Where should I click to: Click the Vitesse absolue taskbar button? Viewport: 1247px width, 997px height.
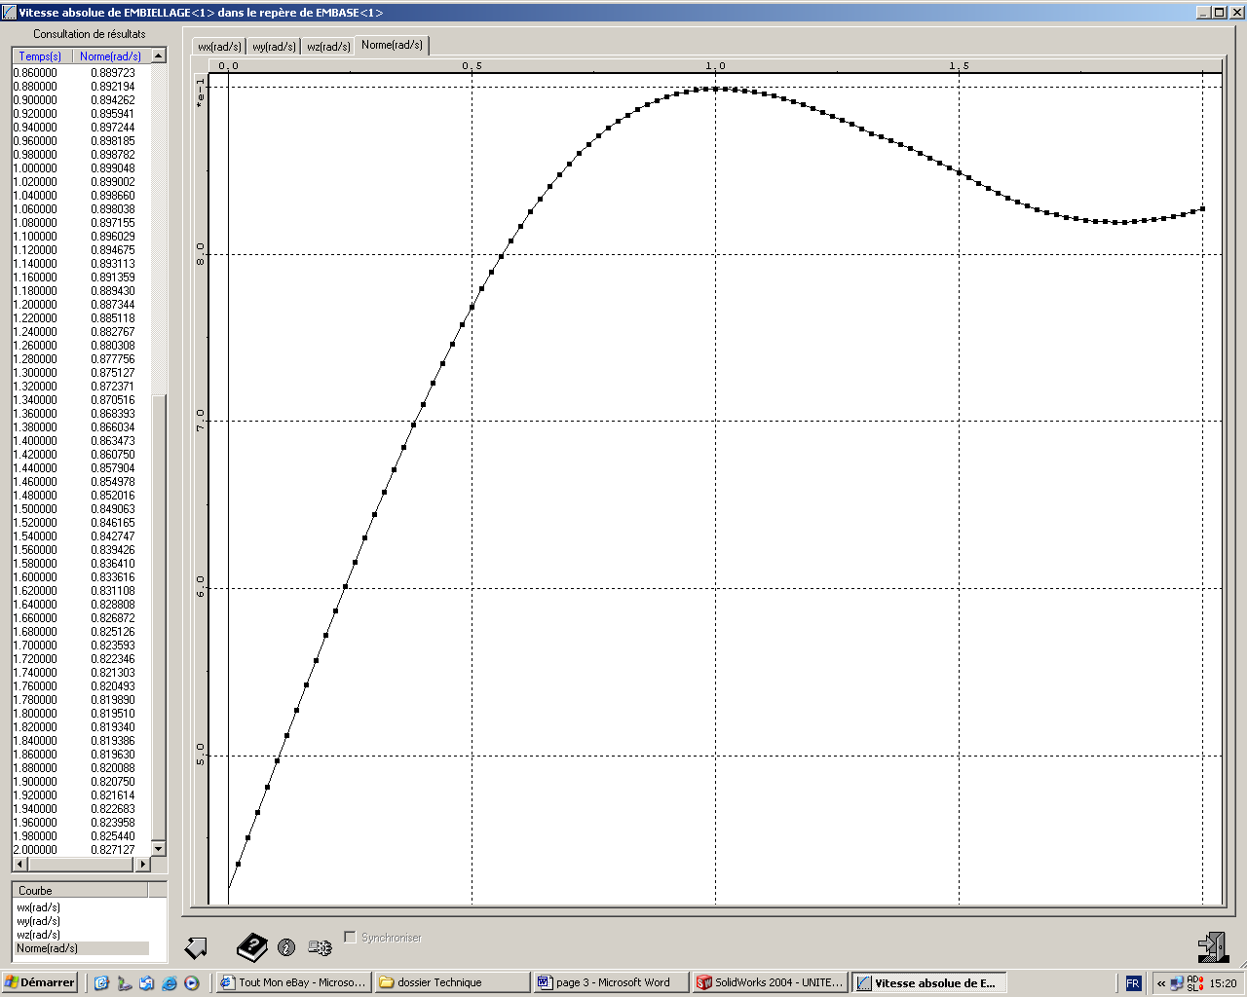[x=929, y=982]
